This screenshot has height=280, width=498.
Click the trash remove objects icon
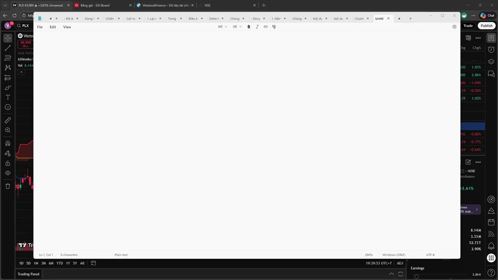tap(8, 186)
